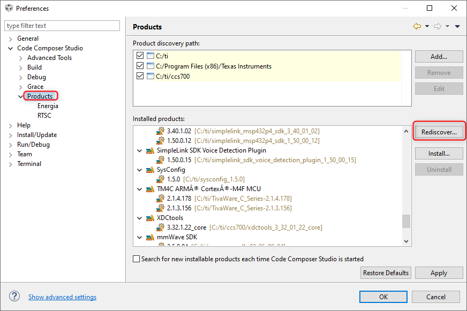Click the SysConfig product icon
Viewport: 467px width, 311px height.
[x=150, y=170]
